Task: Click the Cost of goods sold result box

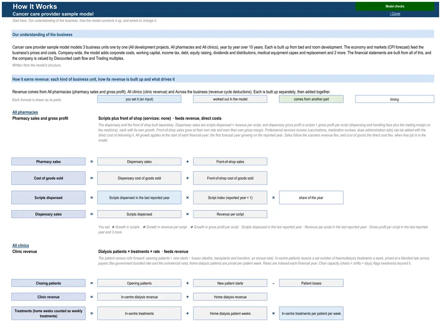Action: pyautogui.click(x=49, y=178)
